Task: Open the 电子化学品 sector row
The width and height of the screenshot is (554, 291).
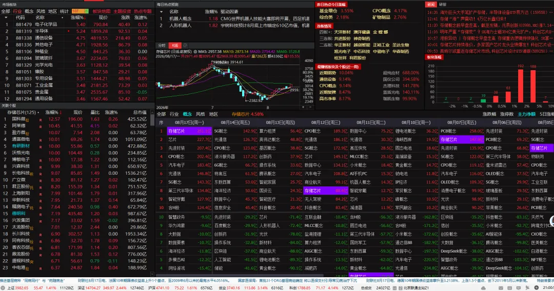Action: pyautogui.click(x=77, y=25)
